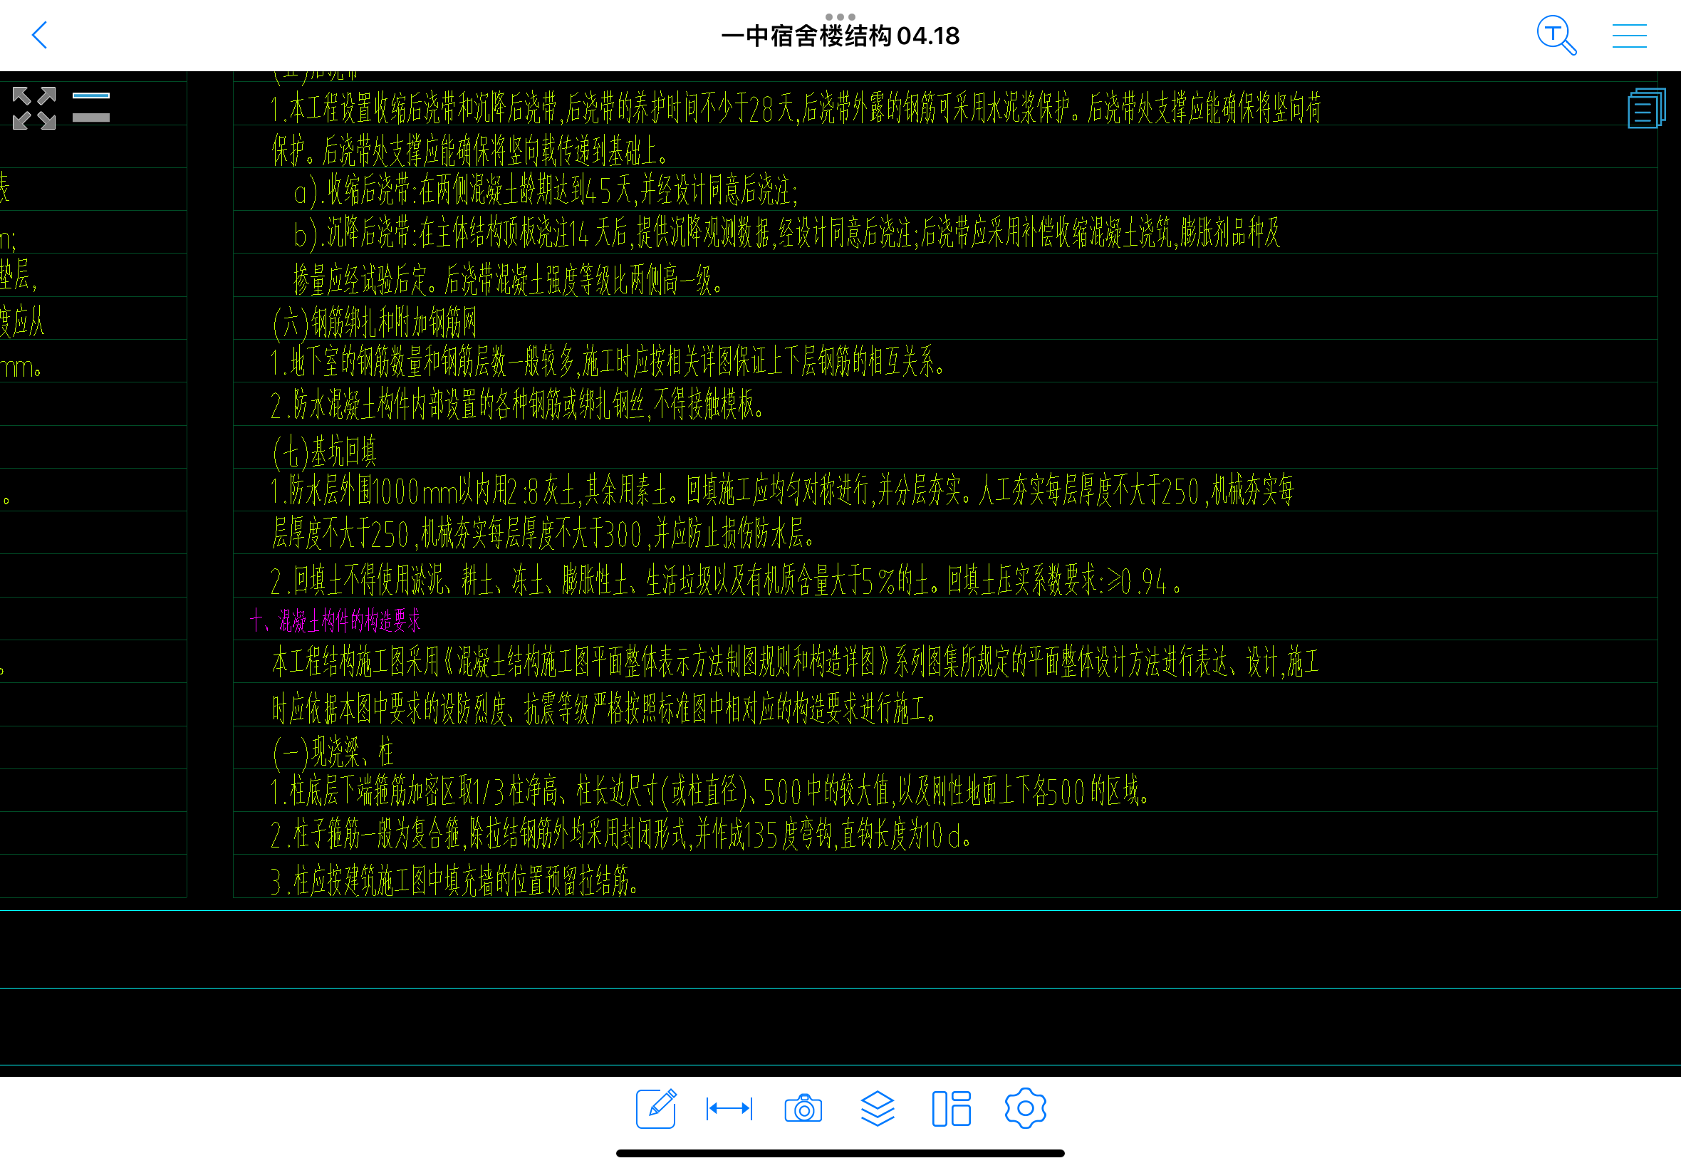This screenshot has width=1681, height=1168.
Task: Click the line 2.回填土不得使用淤泥
Action: pyautogui.click(x=726, y=581)
